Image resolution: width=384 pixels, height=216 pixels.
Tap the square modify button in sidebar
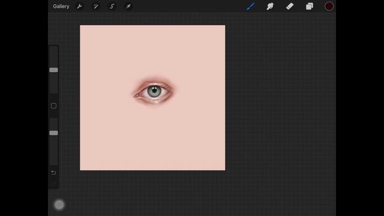pos(53,106)
